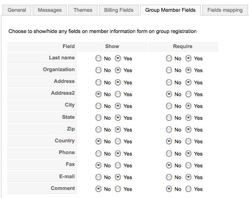This screenshot has height=198, width=249.
Task: Set Zip Require to No
Action: pos(169,130)
